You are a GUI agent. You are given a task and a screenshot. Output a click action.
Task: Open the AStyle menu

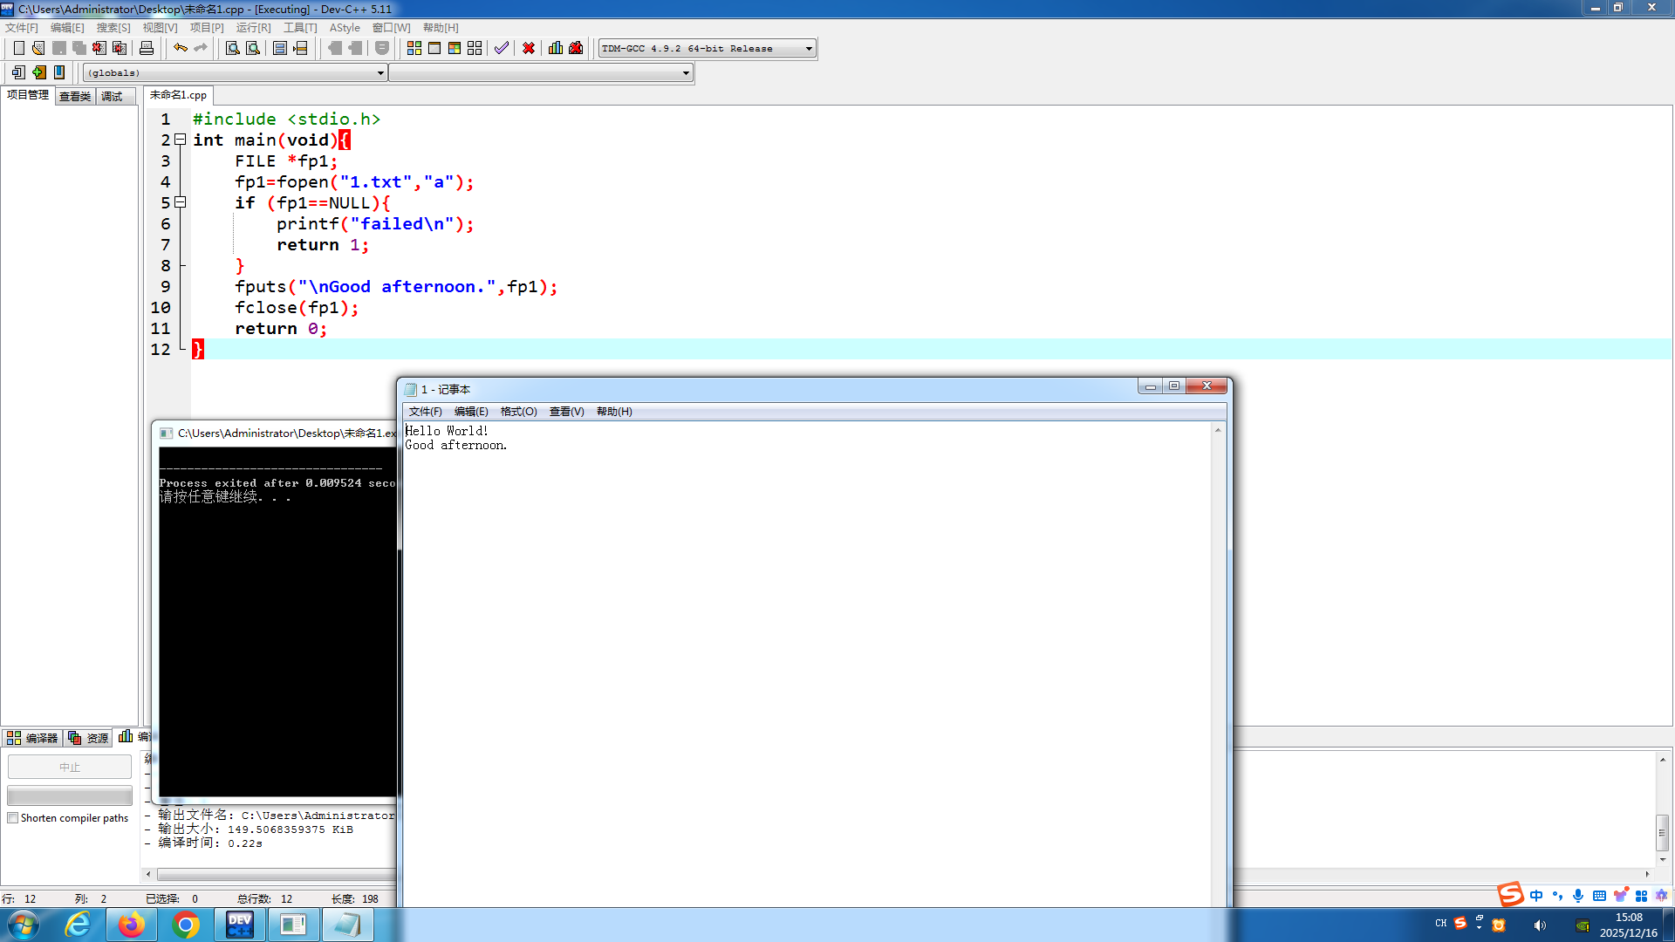click(345, 28)
